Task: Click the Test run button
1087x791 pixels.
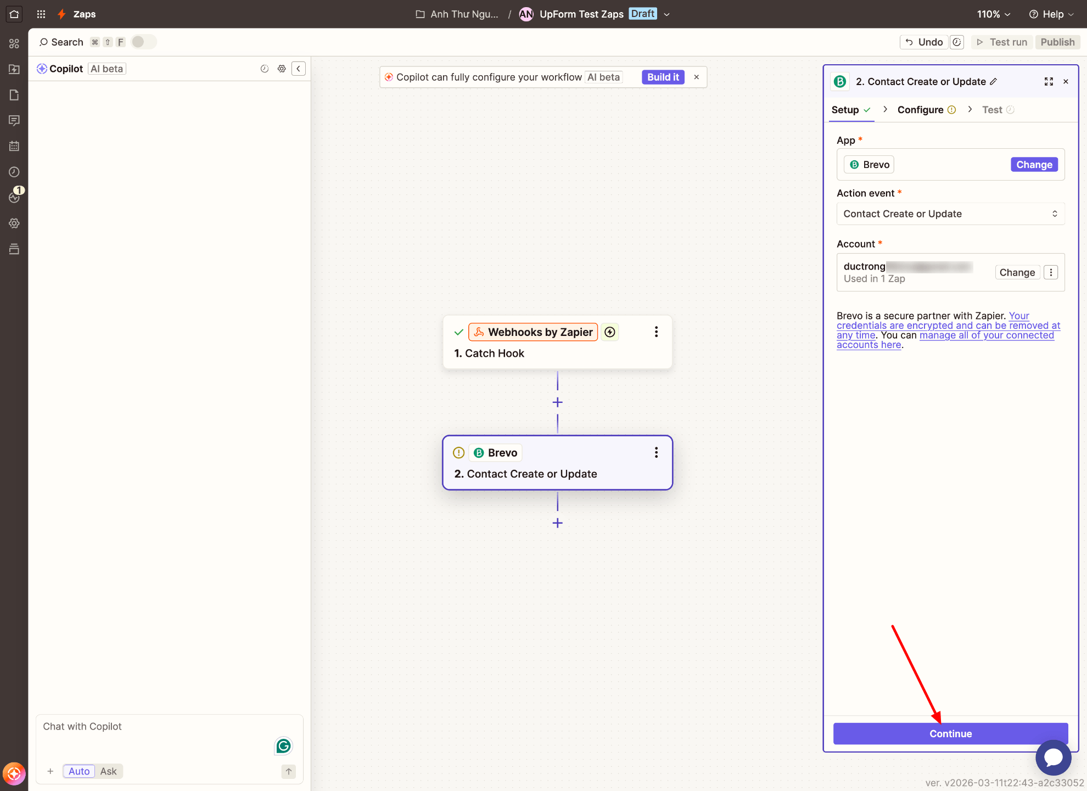Action: point(1002,42)
